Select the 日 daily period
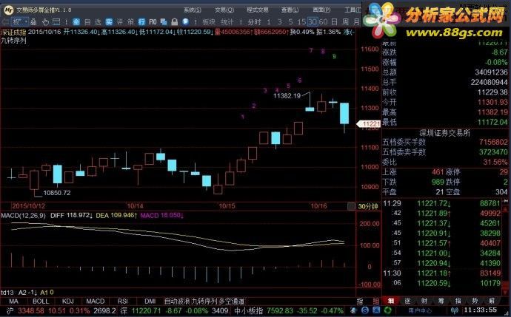 tap(334, 21)
